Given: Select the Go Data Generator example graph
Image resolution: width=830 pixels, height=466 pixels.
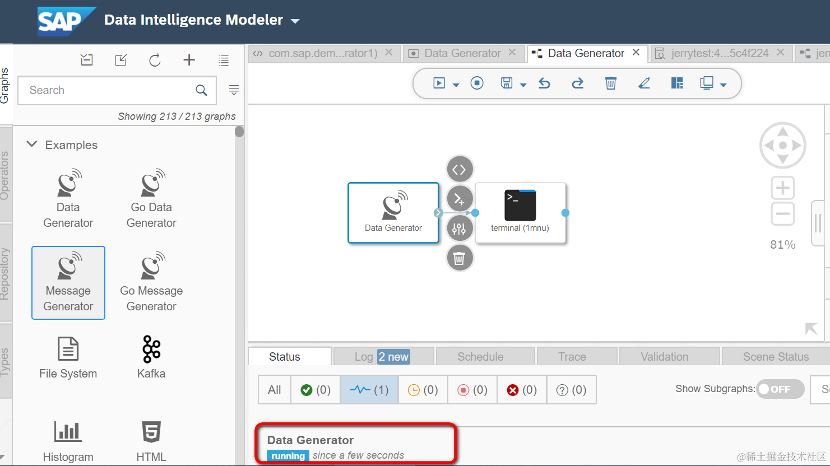Looking at the screenshot, I should tap(151, 199).
